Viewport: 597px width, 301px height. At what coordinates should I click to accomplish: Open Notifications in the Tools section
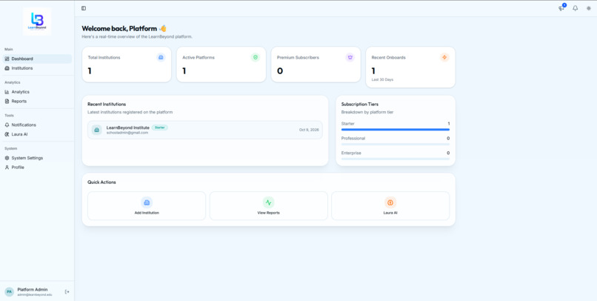tap(37, 125)
